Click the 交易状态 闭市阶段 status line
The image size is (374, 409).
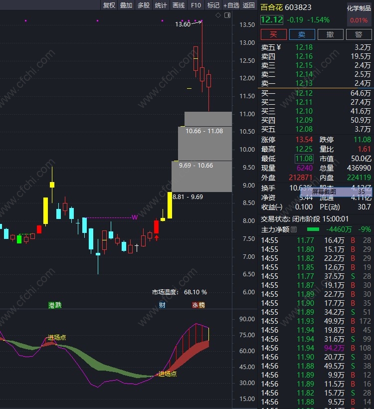point(305,219)
